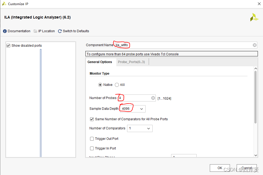
Task: Clear the Component Name field with its X icon
Action: (254, 45)
